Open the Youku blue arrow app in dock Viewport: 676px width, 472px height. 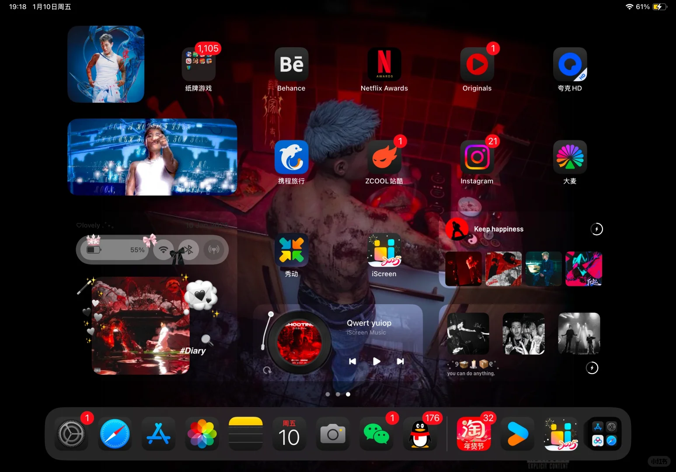click(x=518, y=434)
